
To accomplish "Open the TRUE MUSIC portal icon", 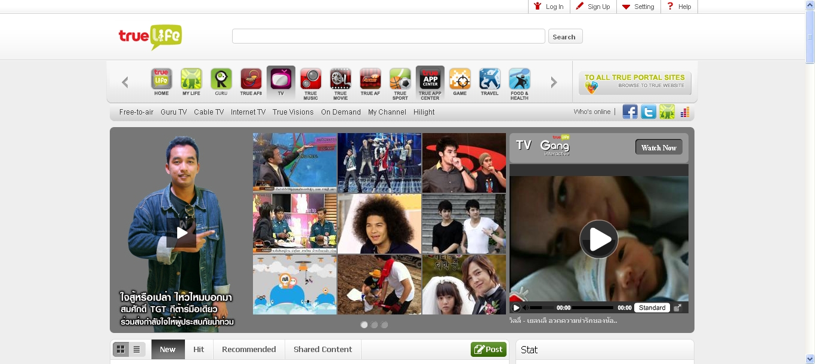I will click(x=310, y=84).
